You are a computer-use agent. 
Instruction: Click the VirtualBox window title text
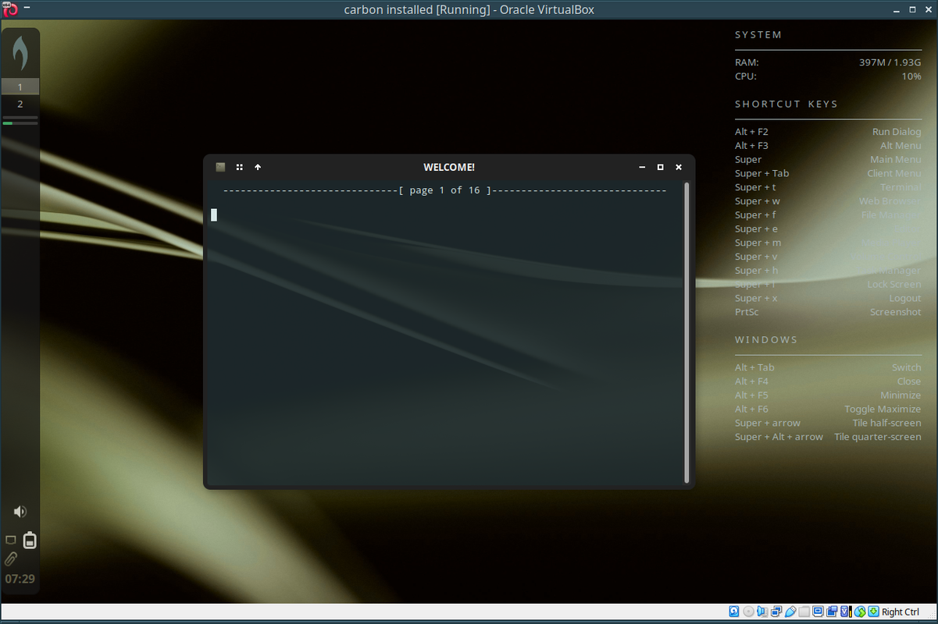(x=469, y=9)
